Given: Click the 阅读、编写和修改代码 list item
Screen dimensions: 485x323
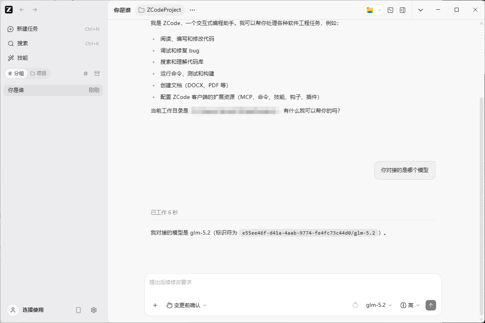Looking at the screenshot, I should coord(187,39).
